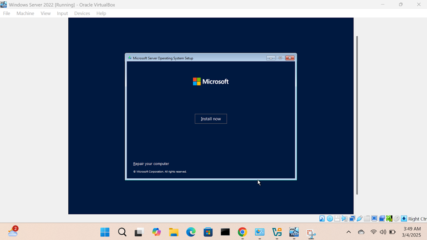This screenshot has width=427, height=240.
Task: Click the network adapter indicator icon
Action: pyautogui.click(x=352, y=219)
